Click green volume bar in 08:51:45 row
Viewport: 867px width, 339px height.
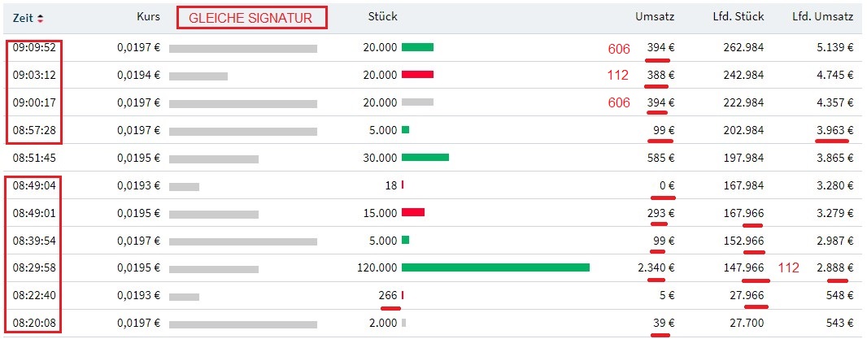pyautogui.click(x=425, y=158)
